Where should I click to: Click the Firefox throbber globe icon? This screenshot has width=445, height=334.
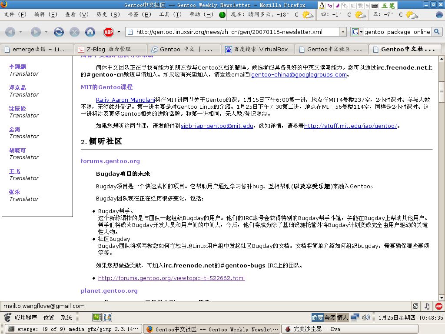[x=439, y=14]
